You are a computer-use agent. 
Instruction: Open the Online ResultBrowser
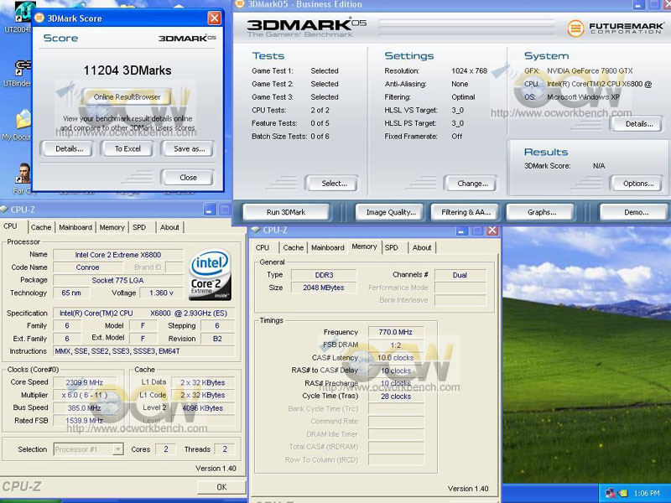[127, 97]
